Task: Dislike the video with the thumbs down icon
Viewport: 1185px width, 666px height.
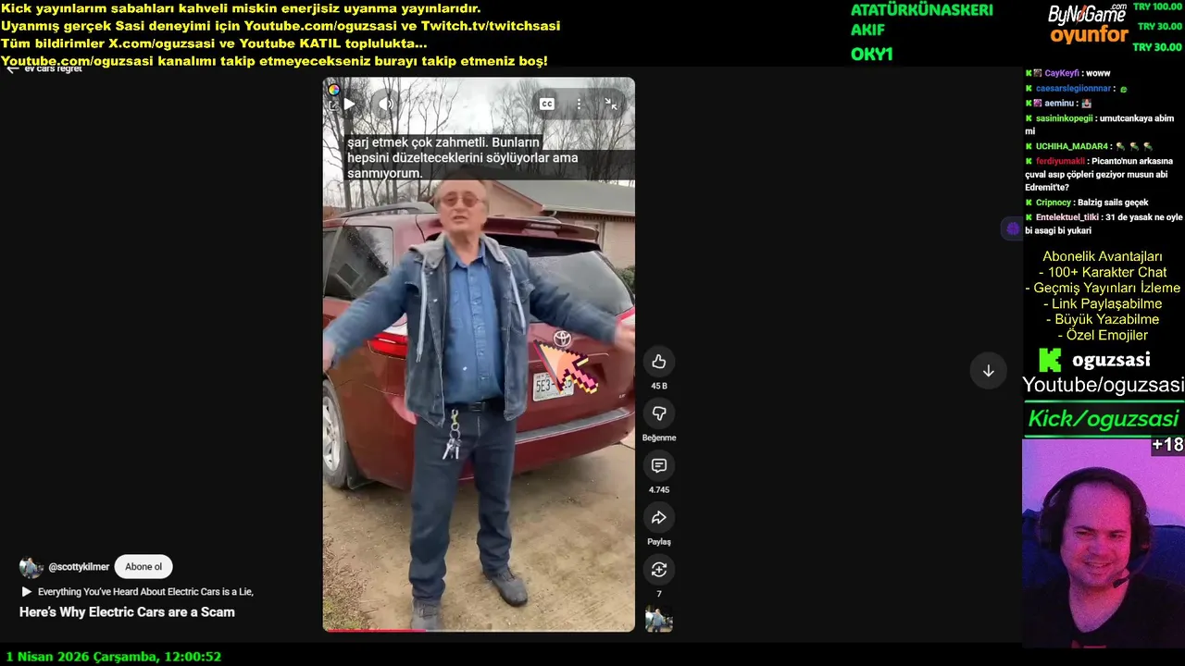Action: point(659,413)
